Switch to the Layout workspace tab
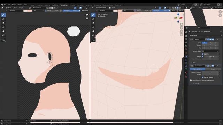Screen dimensions: 223x125 tap(32, 5)
